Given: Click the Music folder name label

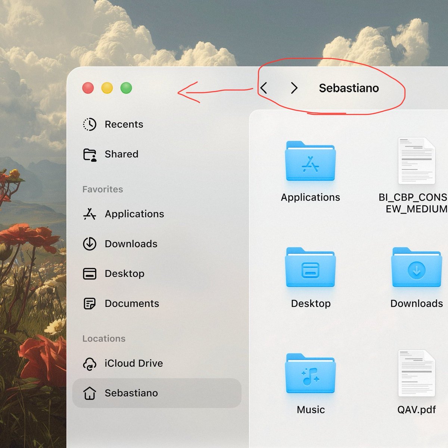Looking at the screenshot, I should pyautogui.click(x=311, y=410).
